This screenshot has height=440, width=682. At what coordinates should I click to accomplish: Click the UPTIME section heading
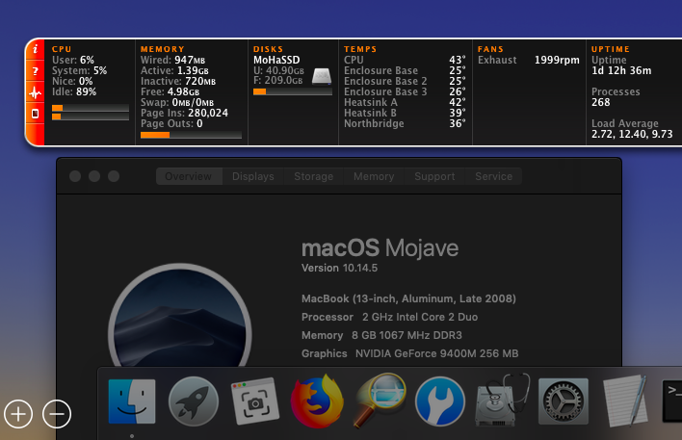(x=611, y=49)
